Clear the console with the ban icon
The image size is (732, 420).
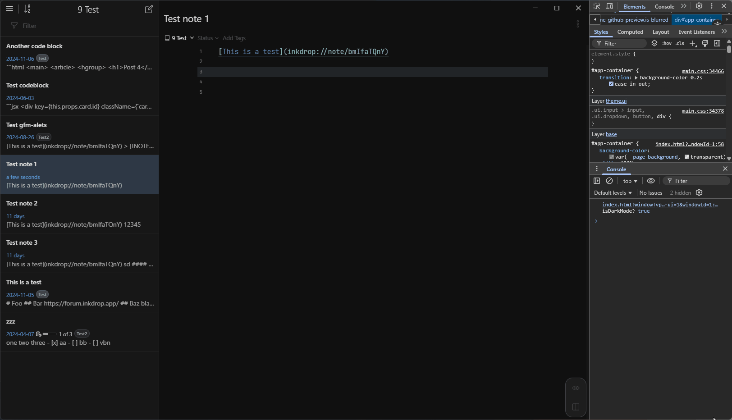[x=609, y=181]
